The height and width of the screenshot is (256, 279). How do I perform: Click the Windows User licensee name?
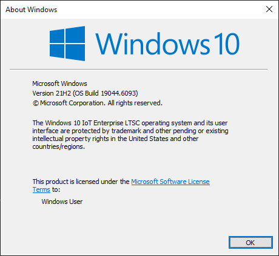click(x=62, y=202)
